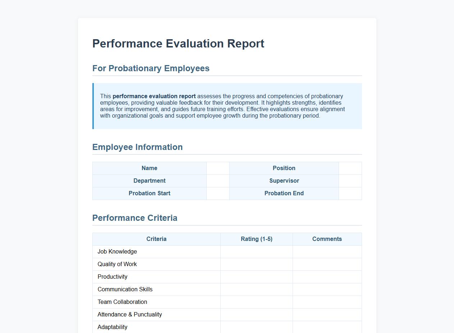Click the Probation End date cell
454x333 pixels.
(x=350, y=193)
